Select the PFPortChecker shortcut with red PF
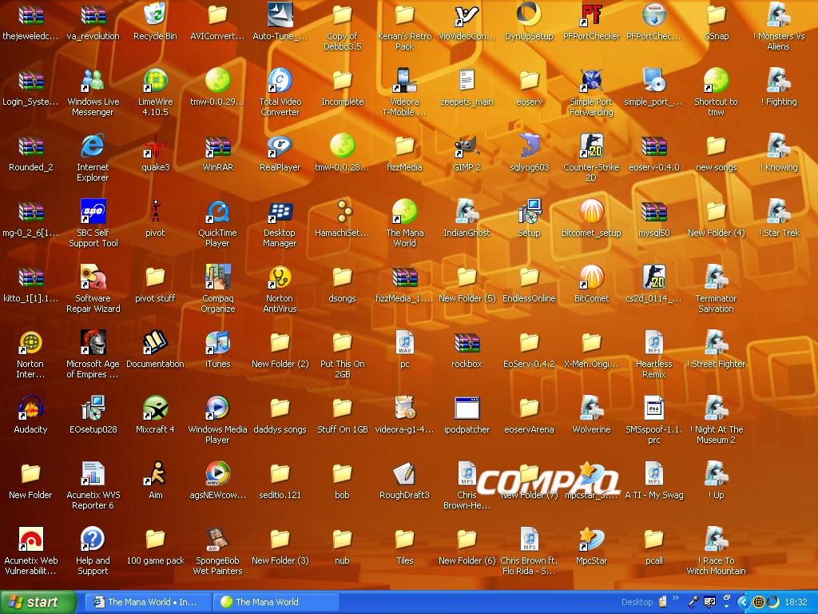The image size is (818, 614). coord(592,14)
